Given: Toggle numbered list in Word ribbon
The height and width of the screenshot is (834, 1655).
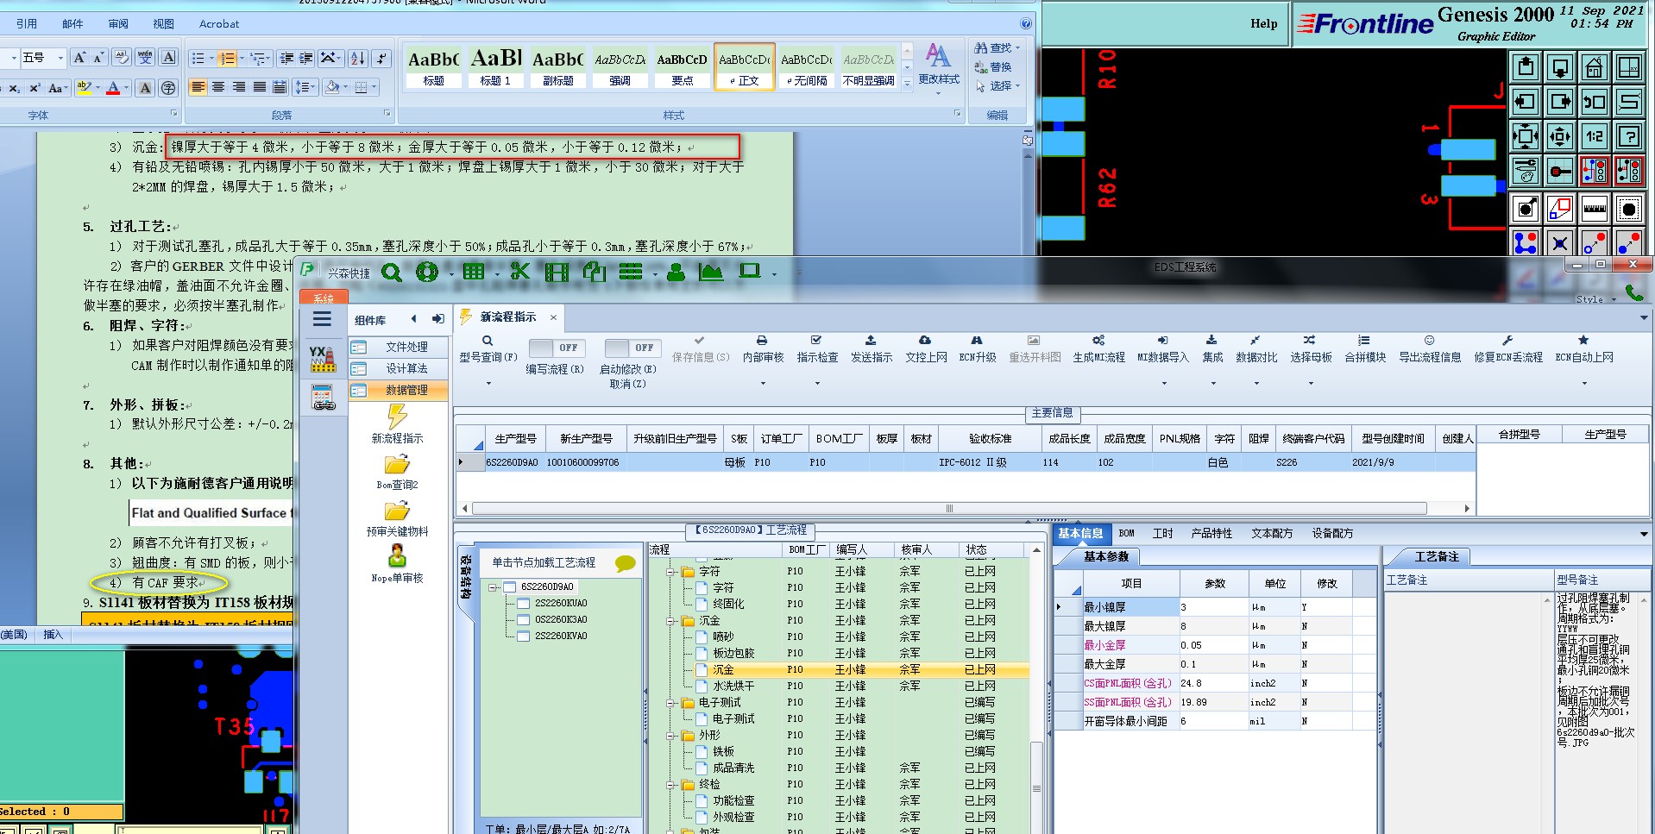Looking at the screenshot, I should pyautogui.click(x=228, y=59).
